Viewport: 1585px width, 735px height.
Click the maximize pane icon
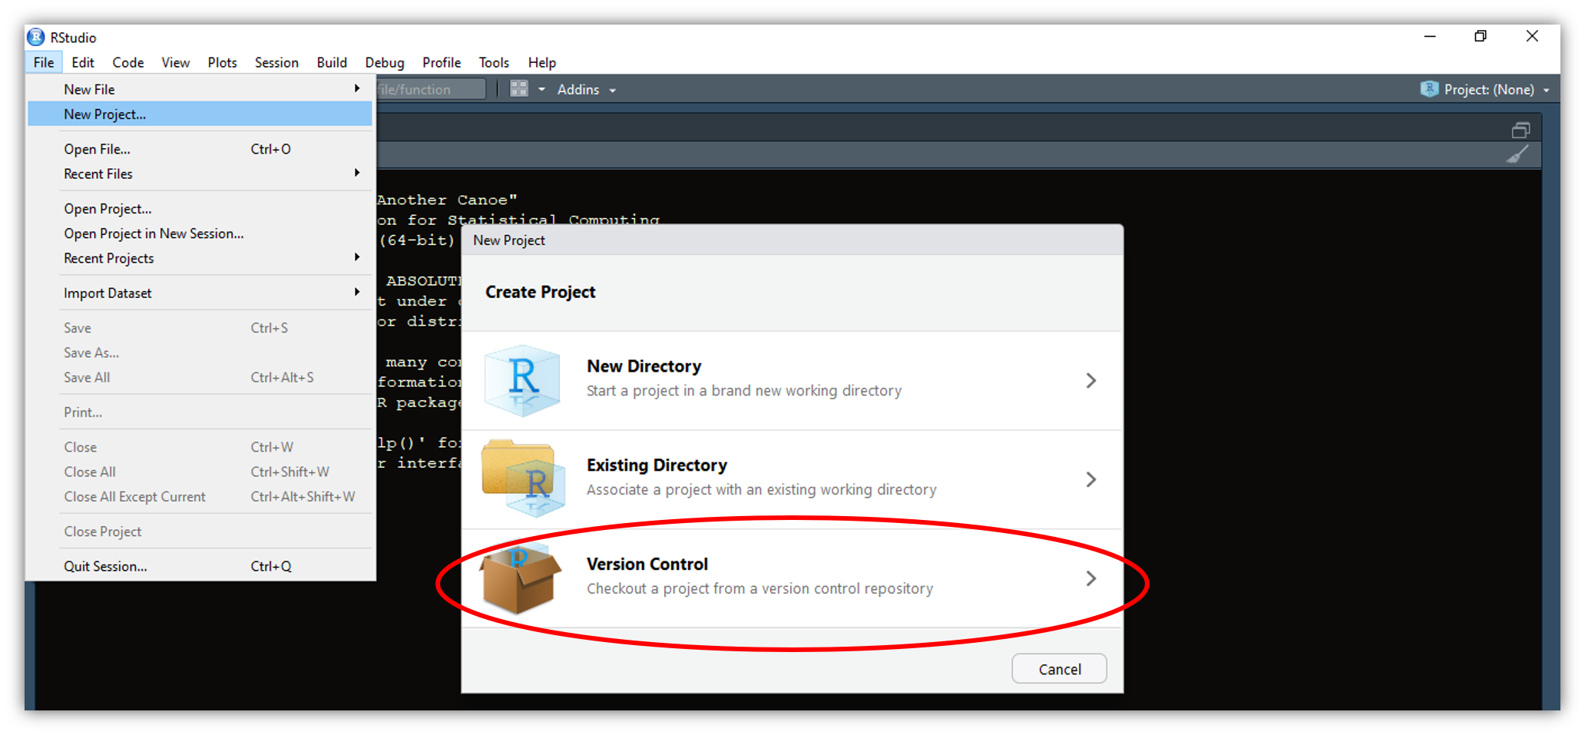1520,130
